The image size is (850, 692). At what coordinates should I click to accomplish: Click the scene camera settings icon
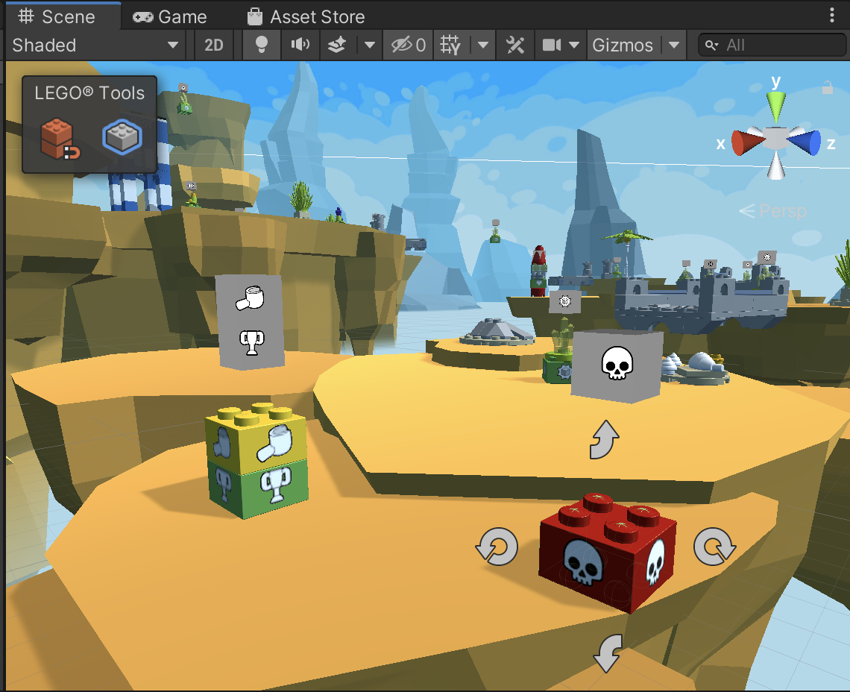[552, 45]
